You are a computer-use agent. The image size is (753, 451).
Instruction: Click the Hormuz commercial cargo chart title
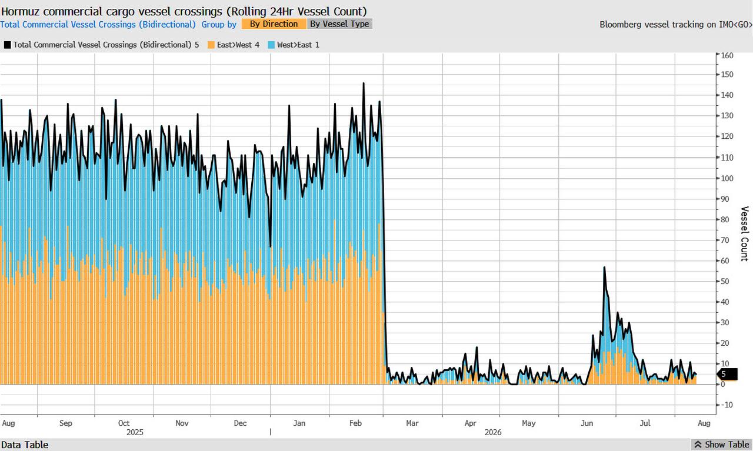[184, 11]
